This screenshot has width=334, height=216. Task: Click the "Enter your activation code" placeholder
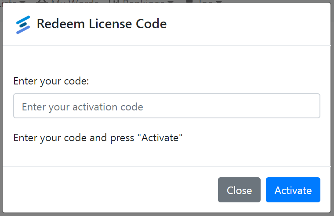[x=83, y=107]
